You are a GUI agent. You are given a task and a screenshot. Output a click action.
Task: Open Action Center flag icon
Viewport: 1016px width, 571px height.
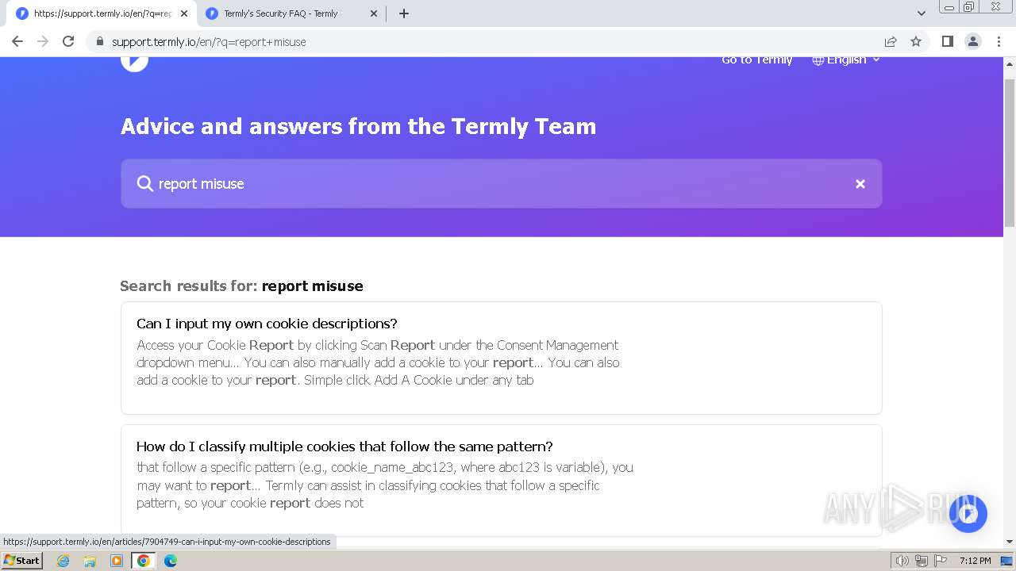[940, 561]
